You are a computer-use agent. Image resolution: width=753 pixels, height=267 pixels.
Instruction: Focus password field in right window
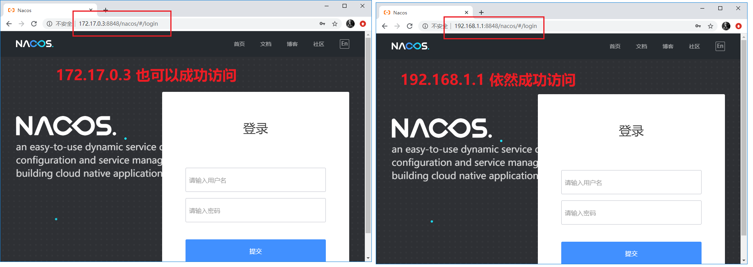[x=631, y=213]
